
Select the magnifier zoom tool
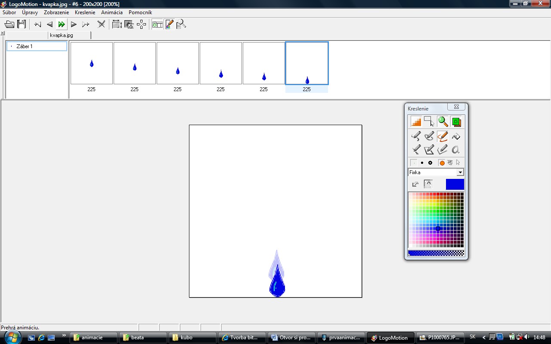[443, 122]
